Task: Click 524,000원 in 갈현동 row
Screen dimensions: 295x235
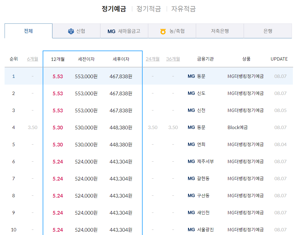Action: [86, 179]
